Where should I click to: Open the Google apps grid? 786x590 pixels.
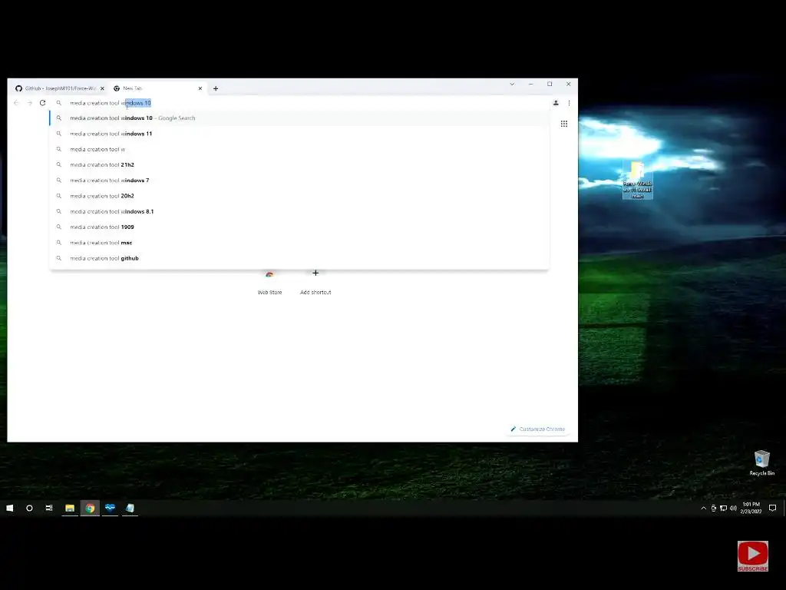(x=564, y=124)
